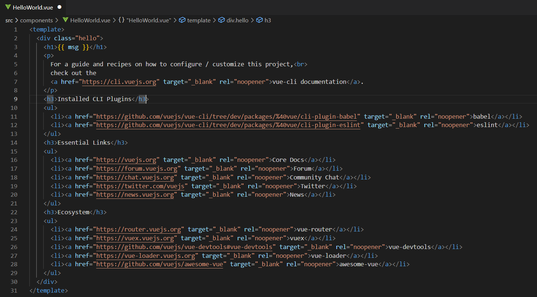Click line number 31 in the gutter

tap(14, 290)
